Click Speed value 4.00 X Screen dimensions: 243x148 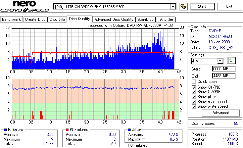[x=233, y=144]
